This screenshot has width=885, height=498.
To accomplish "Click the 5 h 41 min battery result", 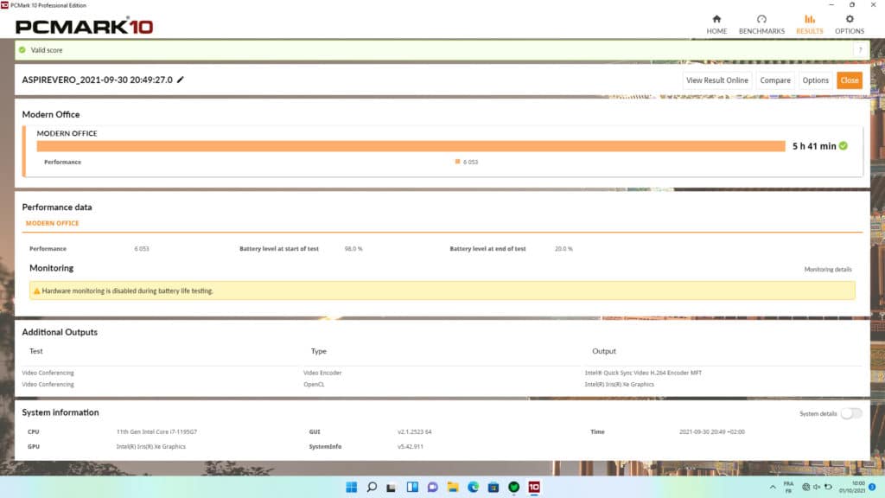I will point(814,145).
